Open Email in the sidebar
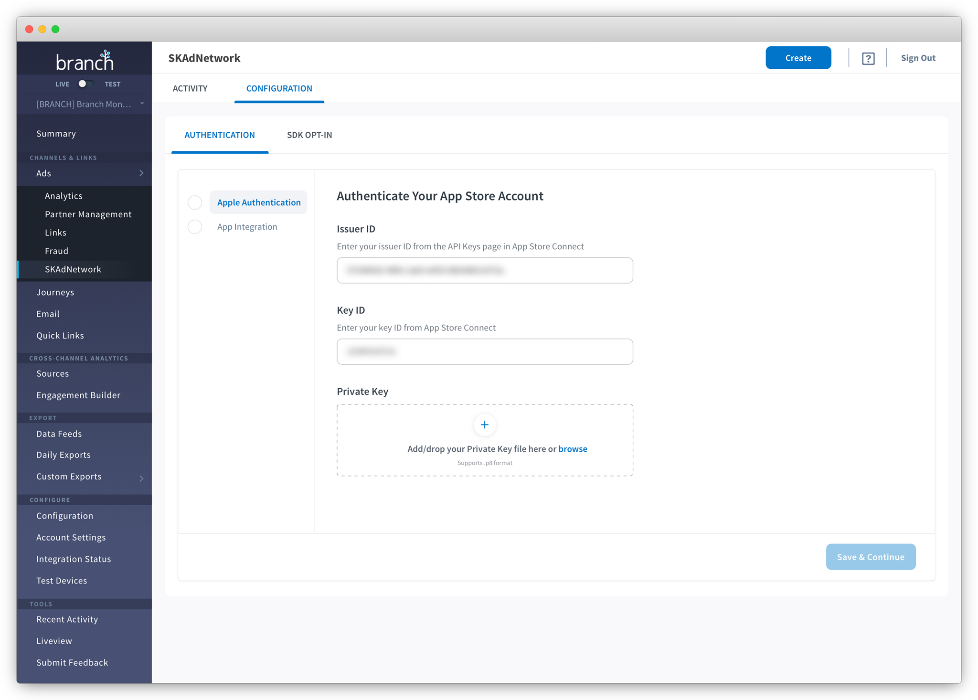This screenshot has width=978, height=700. click(48, 314)
